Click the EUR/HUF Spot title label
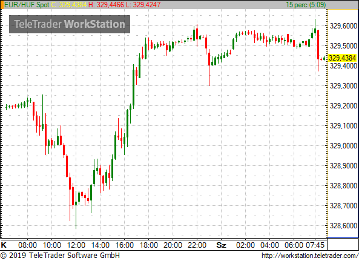 coord(27,5)
